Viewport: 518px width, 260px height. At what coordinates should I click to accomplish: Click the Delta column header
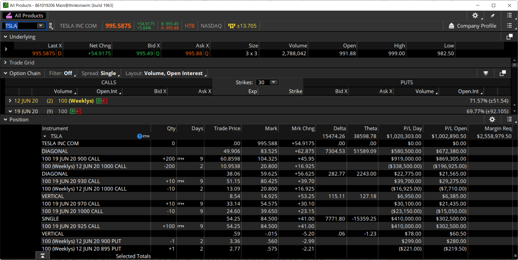pos(339,128)
